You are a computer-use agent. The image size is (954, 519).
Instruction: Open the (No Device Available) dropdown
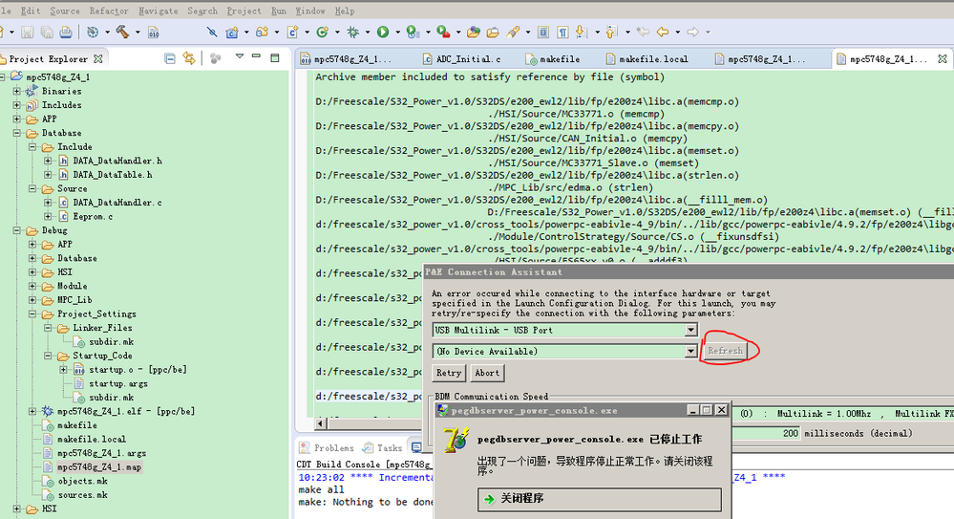point(690,352)
